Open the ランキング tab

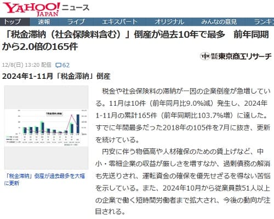click(264, 22)
